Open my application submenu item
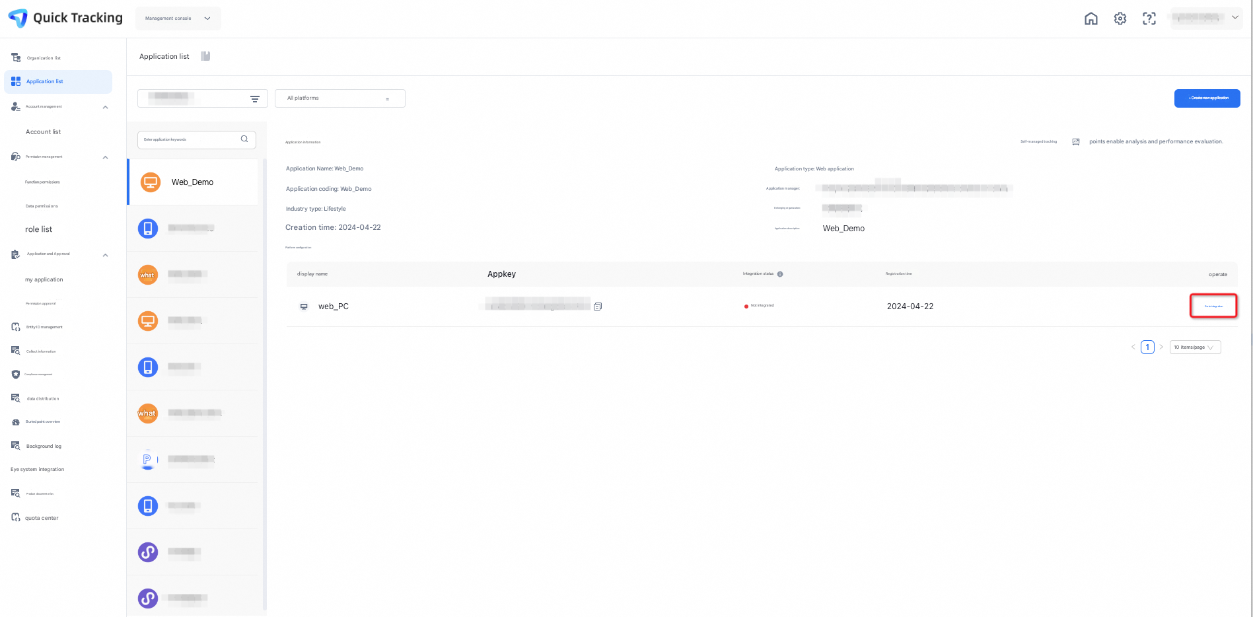Screen dimensions: 1253x617 pyautogui.click(x=44, y=279)
